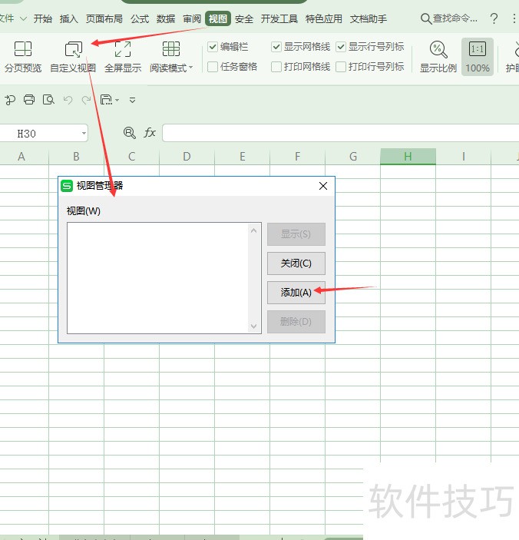The height and width of the screenshot is (540, 519).
Task: Open the Formulas (公式) tab
Action: click(140, 18)
